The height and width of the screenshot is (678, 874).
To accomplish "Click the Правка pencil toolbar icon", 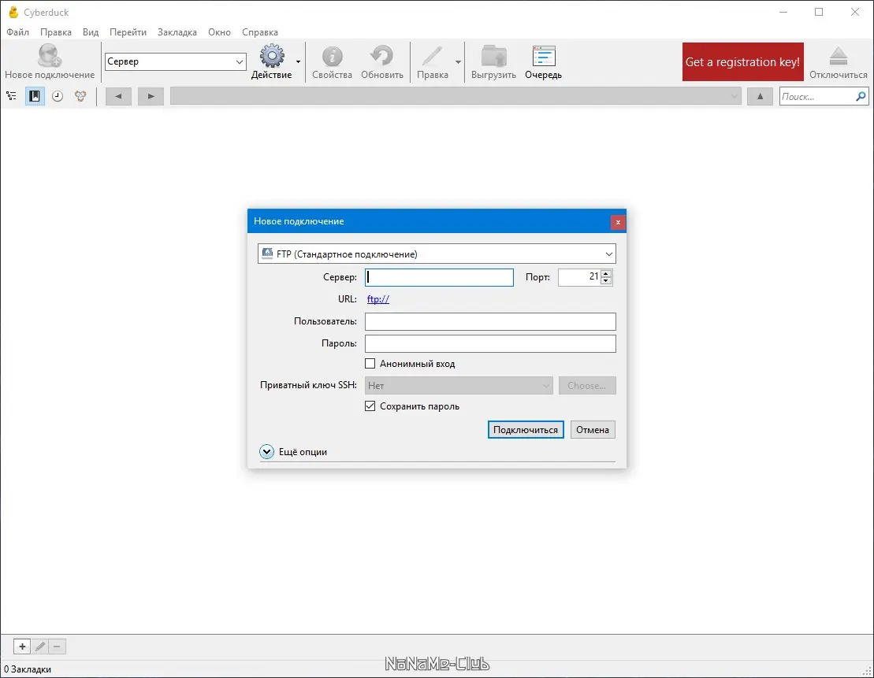I will [432, 56].
